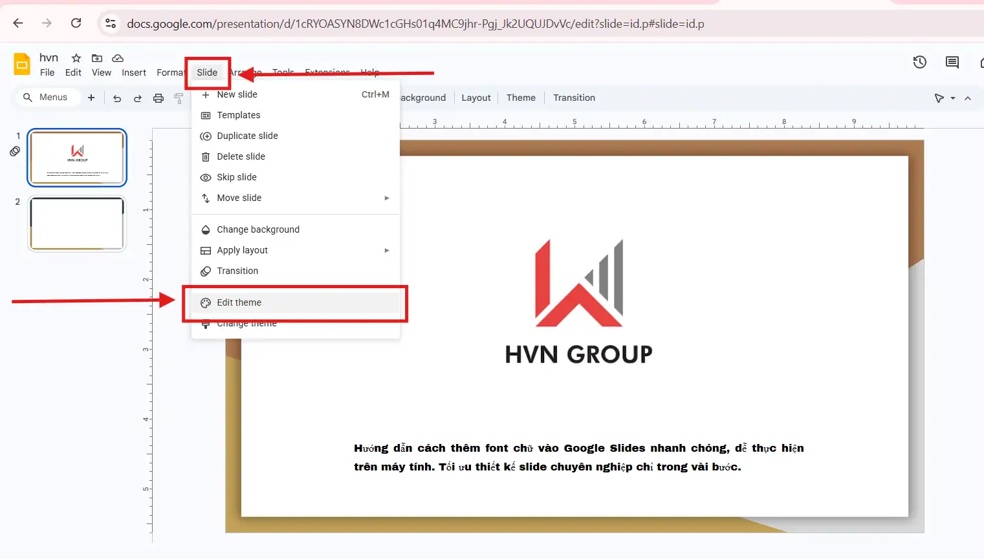Redo last action

(138, 98)
